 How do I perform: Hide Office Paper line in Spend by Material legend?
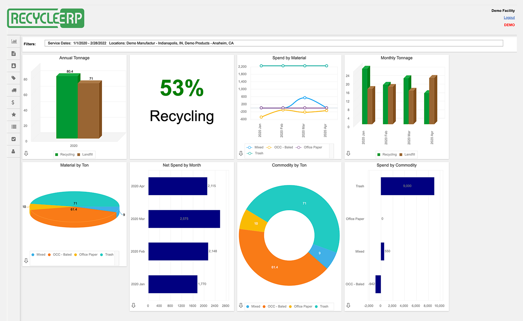309,147
